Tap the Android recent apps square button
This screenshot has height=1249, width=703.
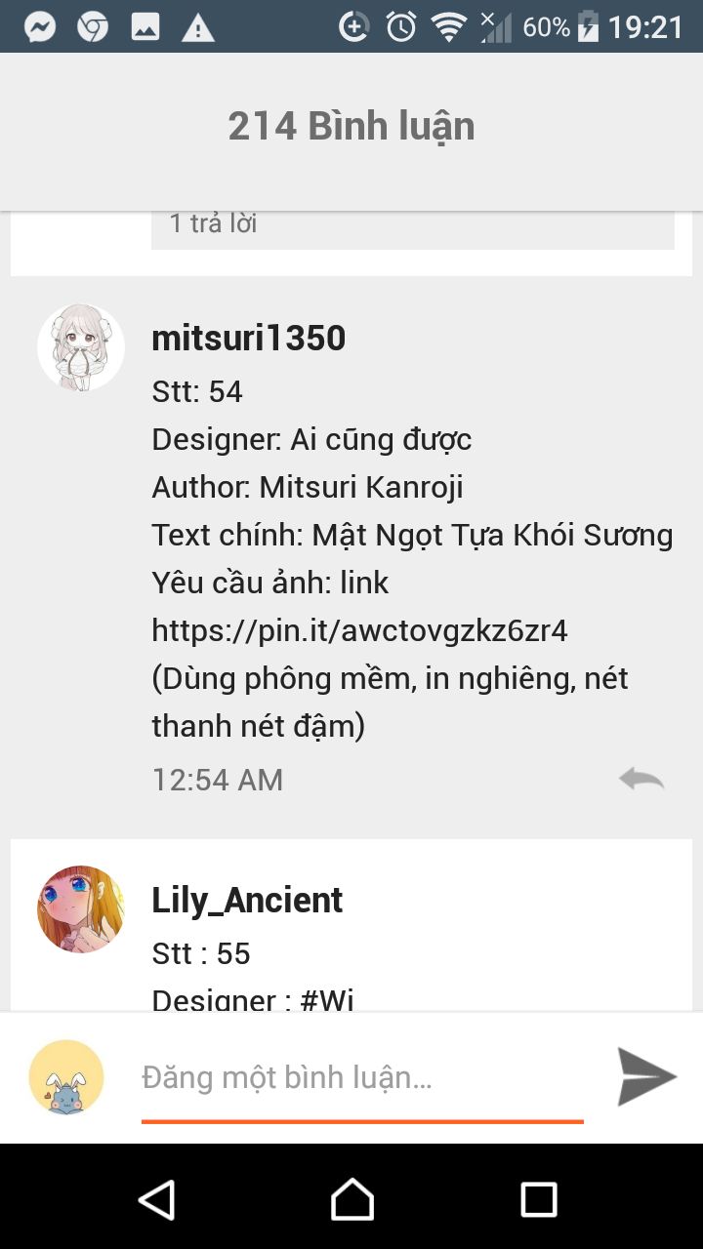tap(539, 1199)
